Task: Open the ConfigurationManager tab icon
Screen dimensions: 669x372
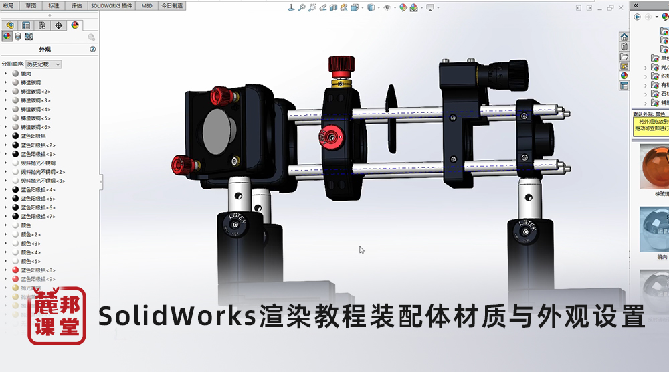Action: click(42, 25)
